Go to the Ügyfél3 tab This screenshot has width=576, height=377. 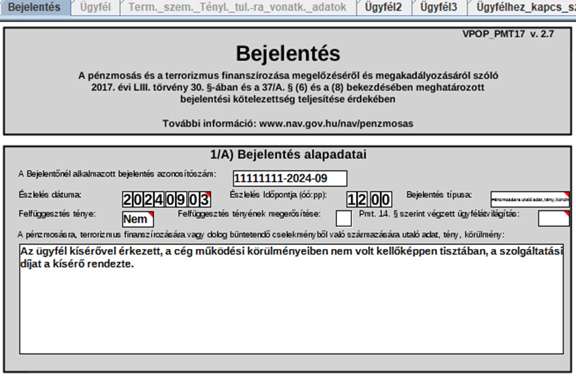pyautogui.click(x=438, y=8)
